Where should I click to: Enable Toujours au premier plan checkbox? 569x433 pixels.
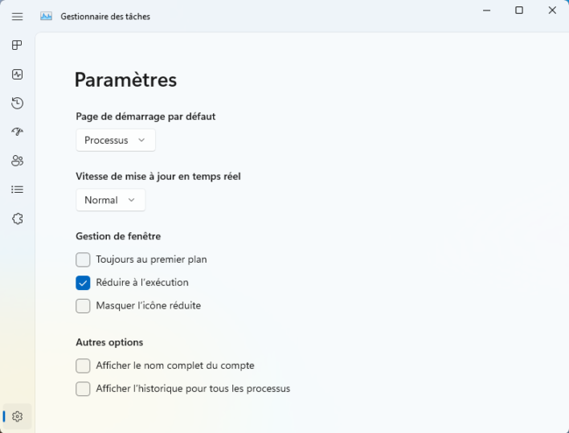click(83, 259)
